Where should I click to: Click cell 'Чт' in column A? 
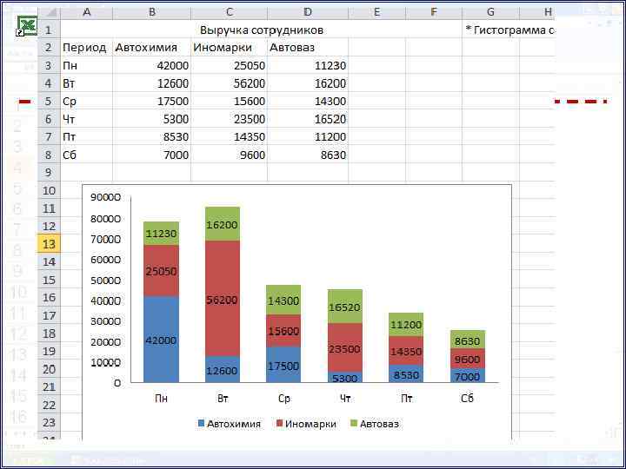coord(86,119)
